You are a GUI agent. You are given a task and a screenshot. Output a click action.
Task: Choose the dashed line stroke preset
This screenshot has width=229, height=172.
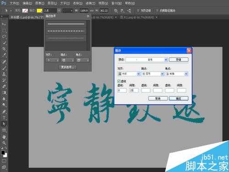pos(66,31)
